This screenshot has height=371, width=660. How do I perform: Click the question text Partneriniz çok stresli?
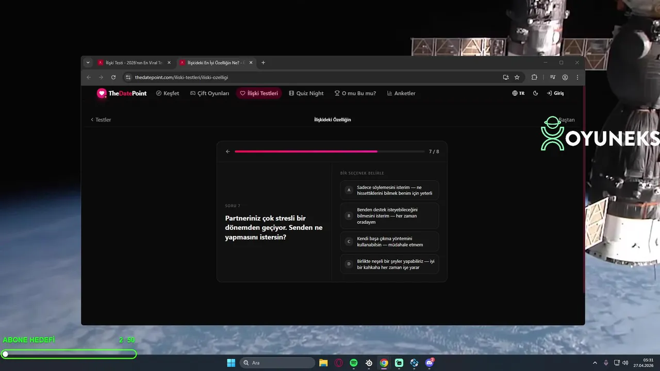[x=274, y=228]
